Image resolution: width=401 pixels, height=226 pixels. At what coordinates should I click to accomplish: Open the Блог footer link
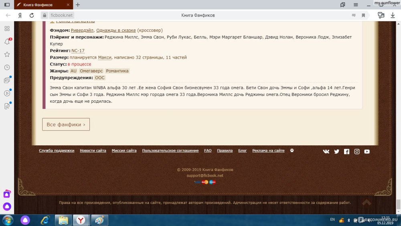[x=243, y=151]
